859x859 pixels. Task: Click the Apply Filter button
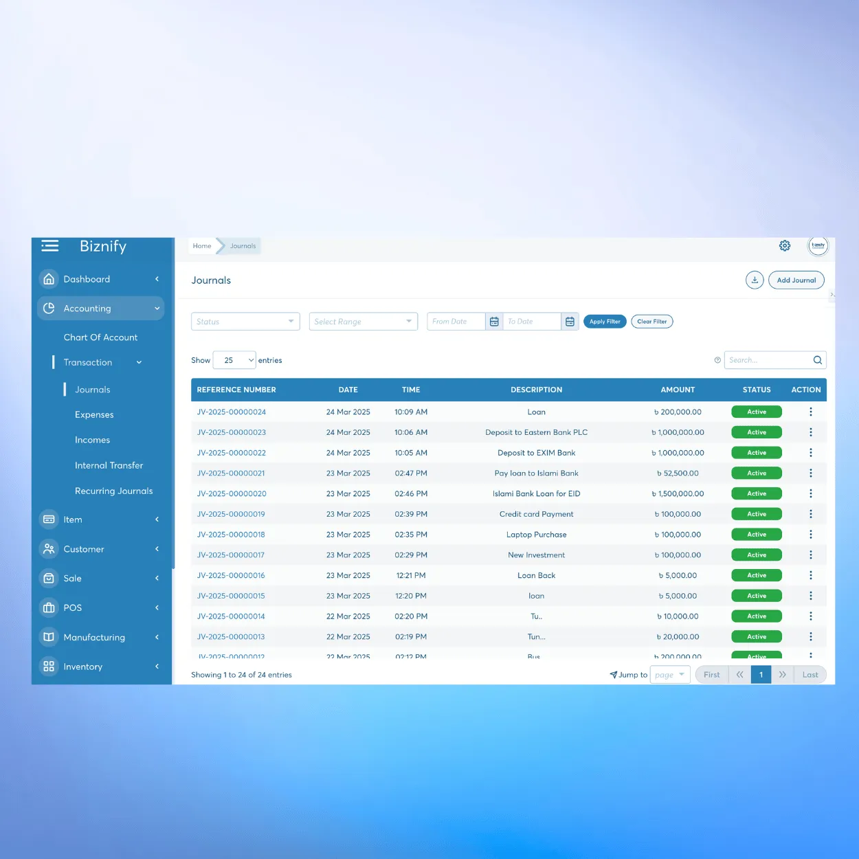[x=605, y=322]
